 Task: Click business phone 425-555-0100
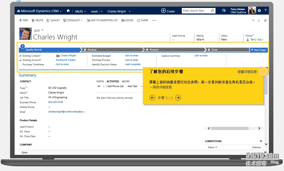tap(55, 102)
